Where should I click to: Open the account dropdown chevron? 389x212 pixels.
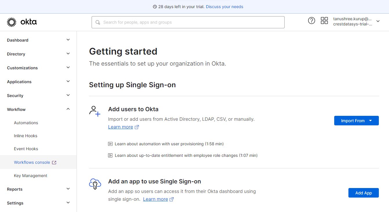click(x=378, y=21)
